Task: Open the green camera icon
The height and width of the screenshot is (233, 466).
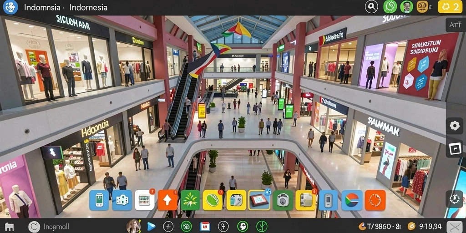Action: pyautogui.click(x=283, y=200)
